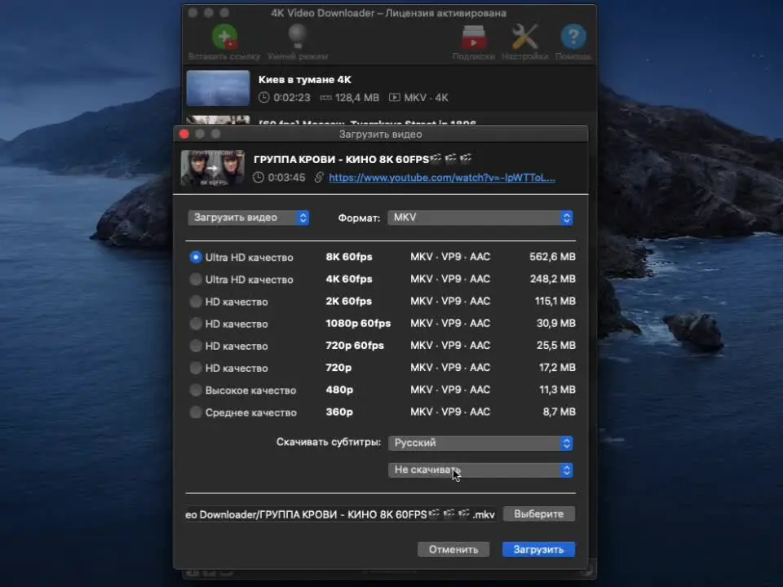Select the 4K 60fps Ultra HD option
Viewport: 783px width, 587px height.
[196, 280]
